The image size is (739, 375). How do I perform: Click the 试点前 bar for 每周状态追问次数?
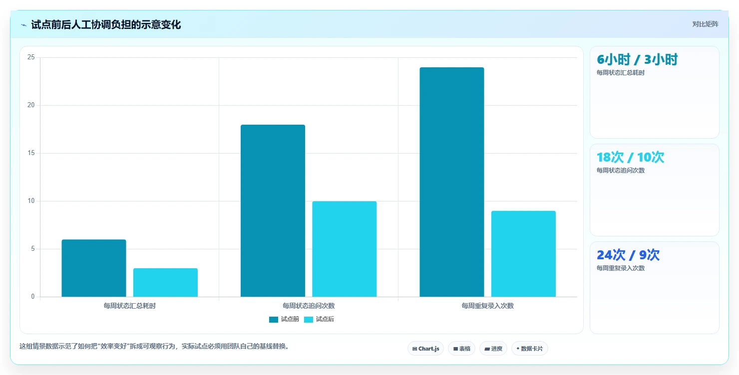coord(273,211)
